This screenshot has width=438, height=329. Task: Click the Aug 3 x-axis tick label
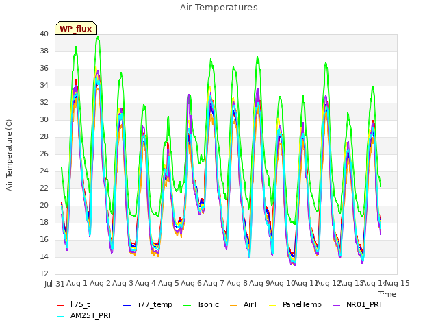pyautogui.click(x=123, y=283)
